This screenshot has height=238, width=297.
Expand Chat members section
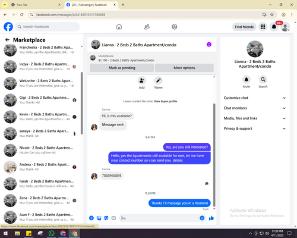[x=255, y=108]
